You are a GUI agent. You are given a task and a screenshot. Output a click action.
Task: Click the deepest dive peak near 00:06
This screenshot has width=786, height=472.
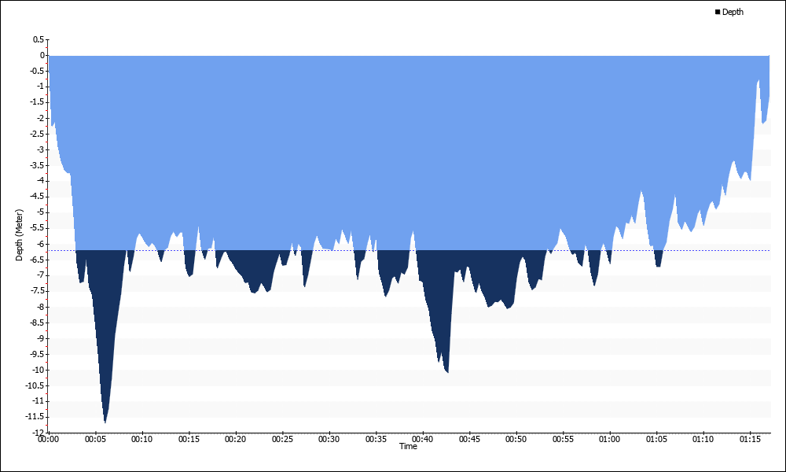(x=105, y=420)
